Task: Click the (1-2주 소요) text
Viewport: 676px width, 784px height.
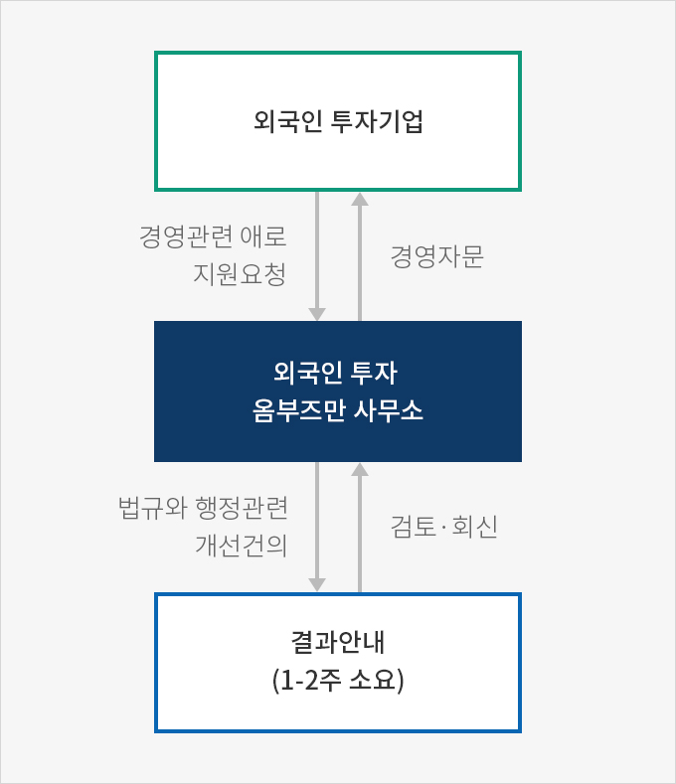Action: pyautogui.click(x=338, y=681)
